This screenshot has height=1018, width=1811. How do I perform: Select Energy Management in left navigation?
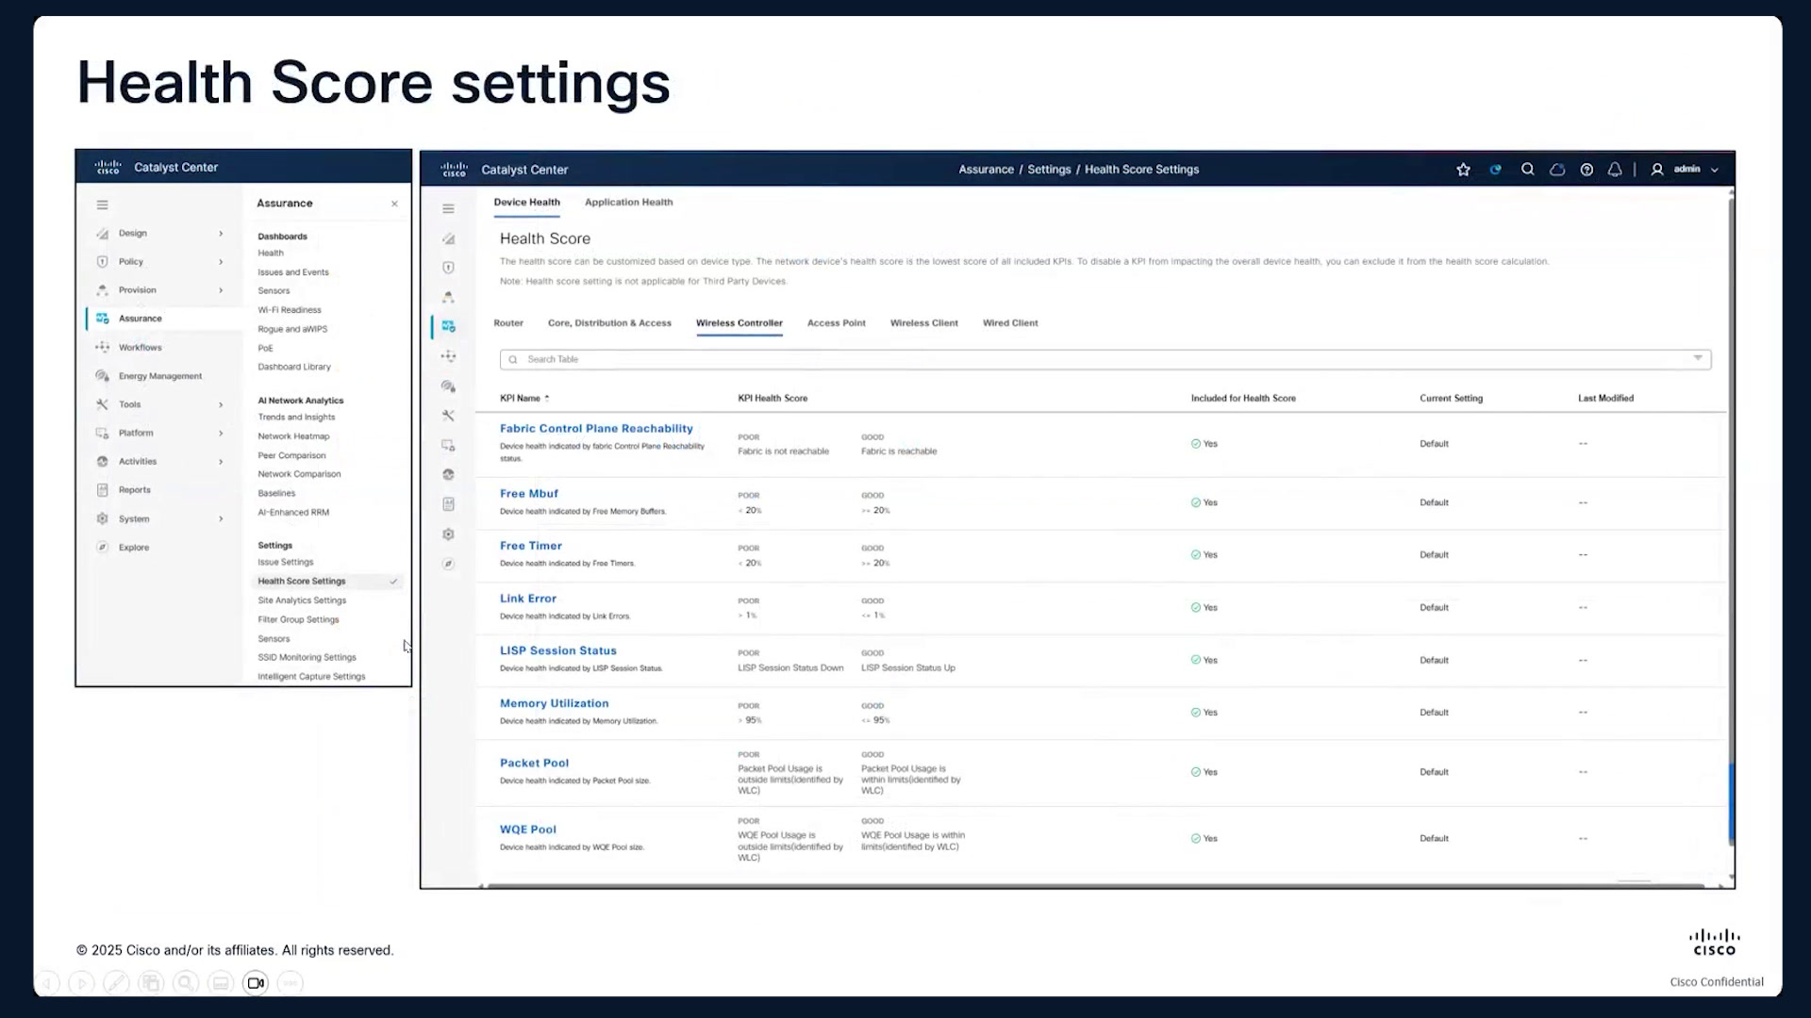160,376
